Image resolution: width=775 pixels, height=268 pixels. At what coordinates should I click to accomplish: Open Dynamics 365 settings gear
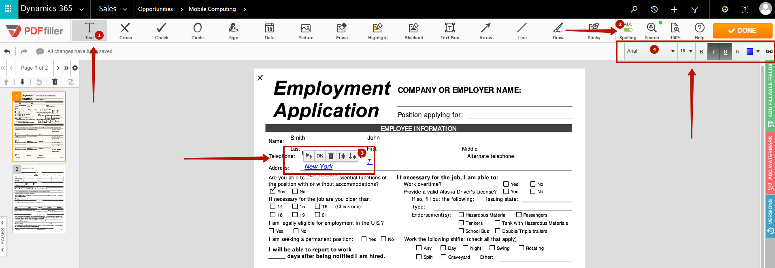725,9
